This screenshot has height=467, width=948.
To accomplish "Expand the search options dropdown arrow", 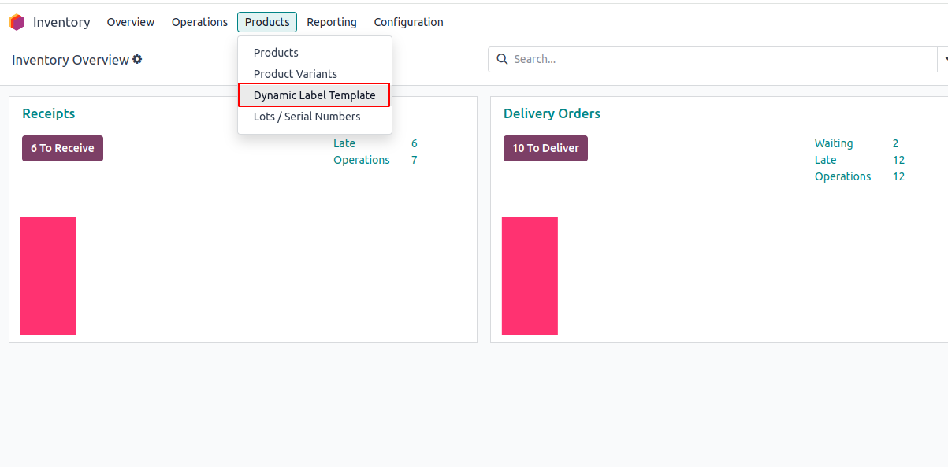I will (x=943, y=59).
